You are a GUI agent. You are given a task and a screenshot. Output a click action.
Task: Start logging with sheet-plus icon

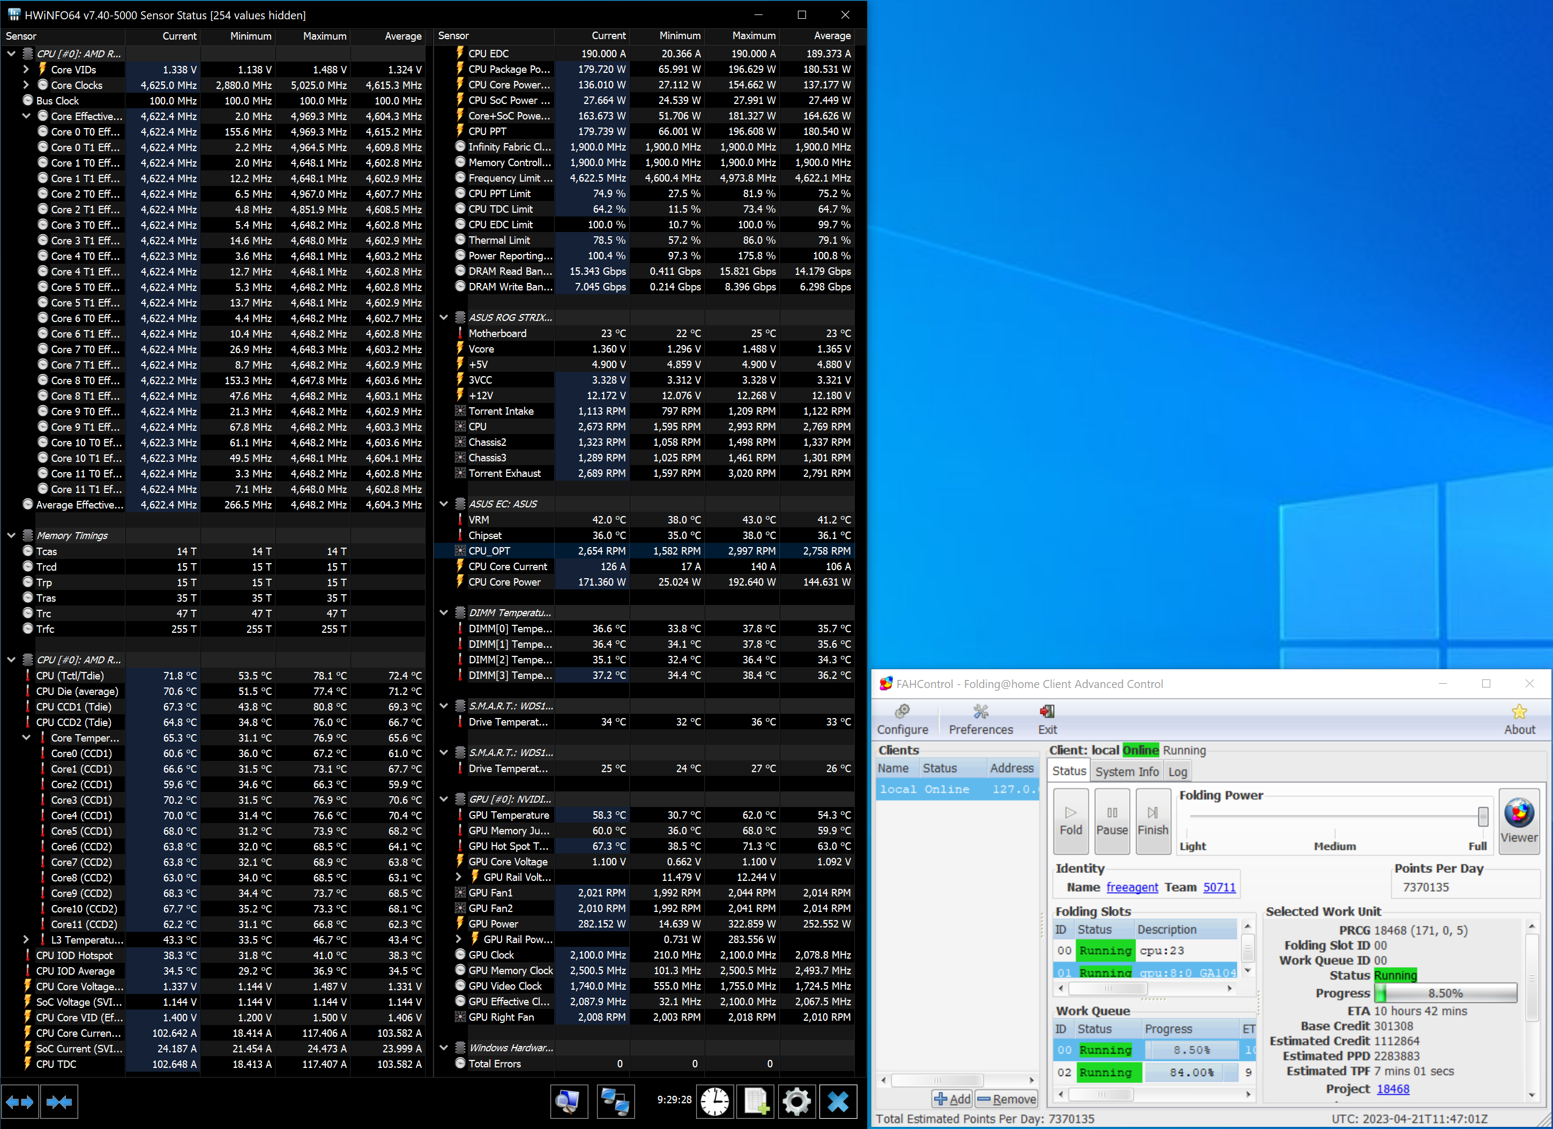point(756,1102)
